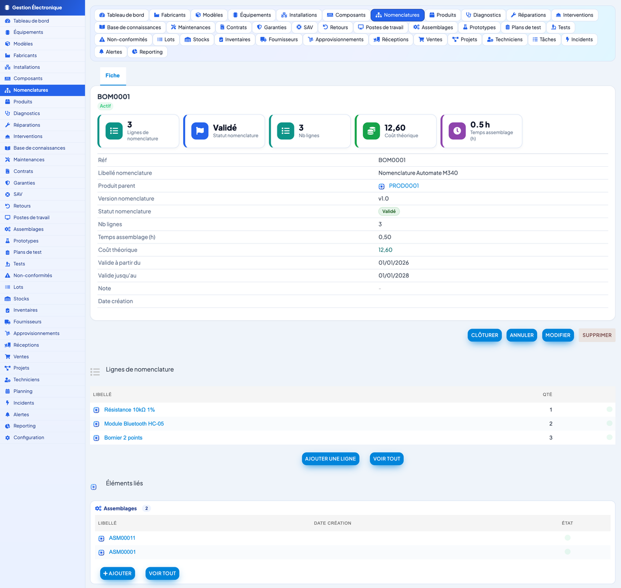Click the Modèles cube icon in the sidebar
Image resolution: width=621 pixels, height=588 pixels.
pos(7,44)
